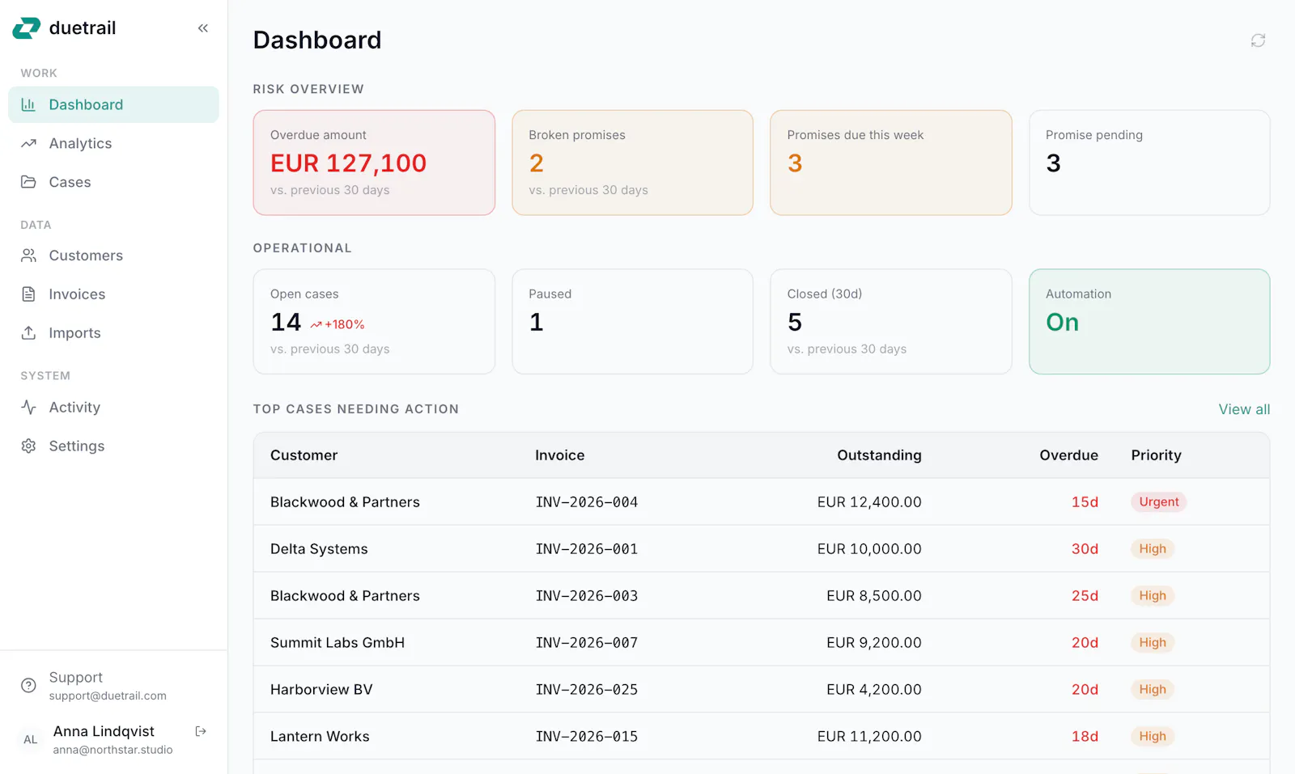1295x774 pixels.
Task: Collapse the sidebar with the double-chevron icon
Action: tap(203, 28)
